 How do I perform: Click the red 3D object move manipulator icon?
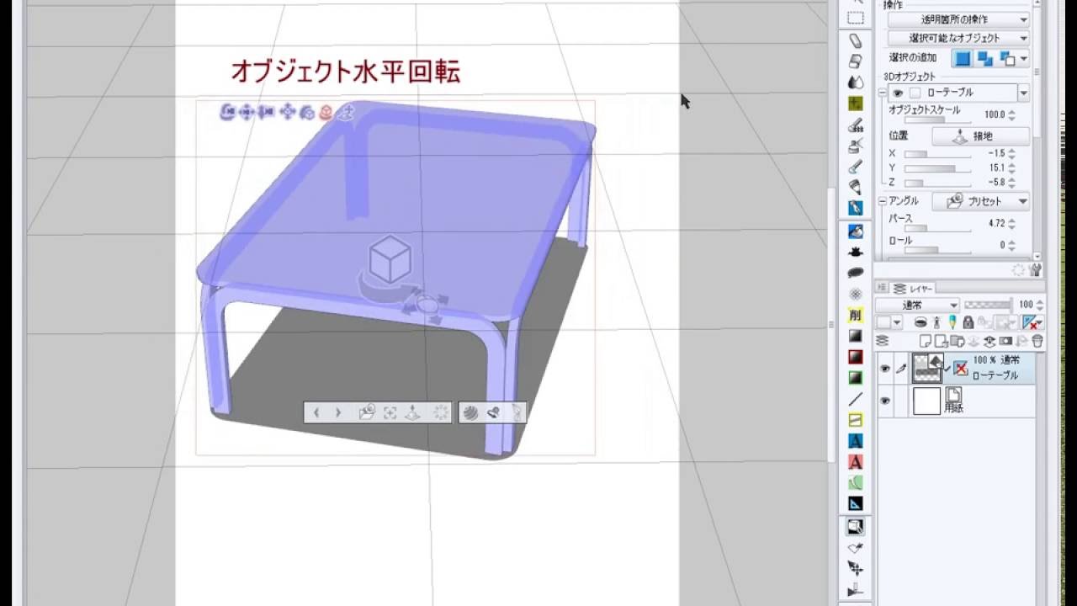(326, 111)
